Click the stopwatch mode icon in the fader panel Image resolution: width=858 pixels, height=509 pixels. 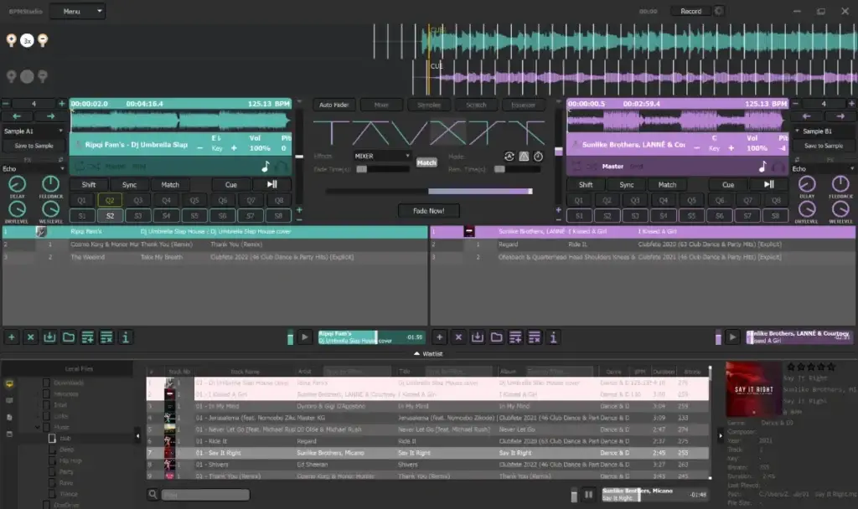pos(539,157)
